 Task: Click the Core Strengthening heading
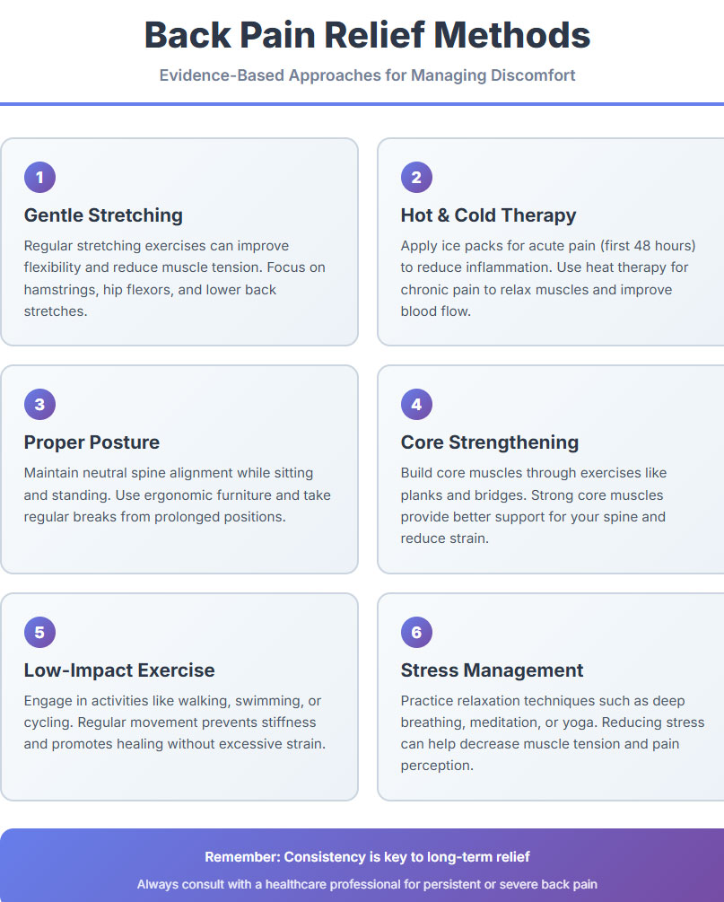click(x=489, y=442)
